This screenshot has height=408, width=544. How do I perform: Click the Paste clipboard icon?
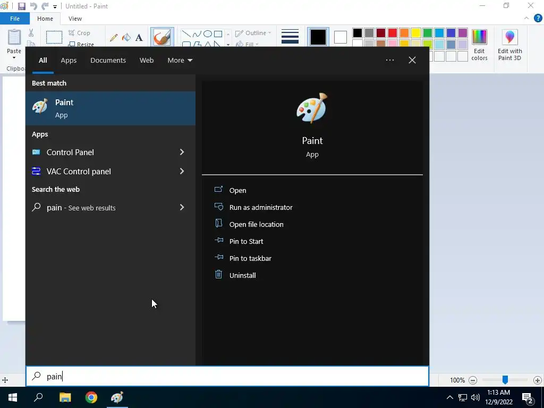[x=14, y=37]
